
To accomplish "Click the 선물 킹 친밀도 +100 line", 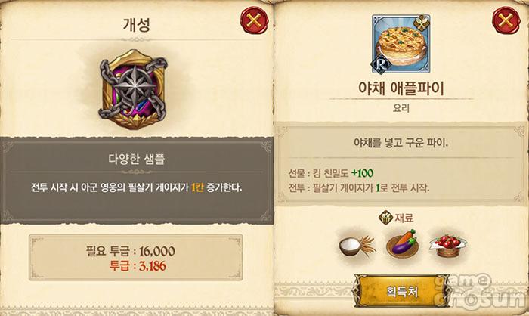I will (331, 173).
